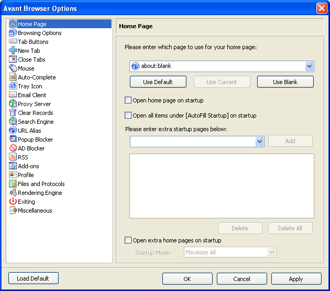The width and height of the screenshot is (330, 291).
Task: Open the Startup Mode Maximize All dropdown
Action: (230, 252)
